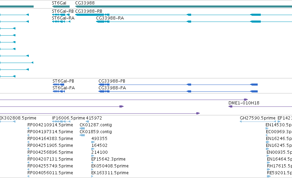
Task: Select the 164502 feature label
Action: click(x=100, y=145)
